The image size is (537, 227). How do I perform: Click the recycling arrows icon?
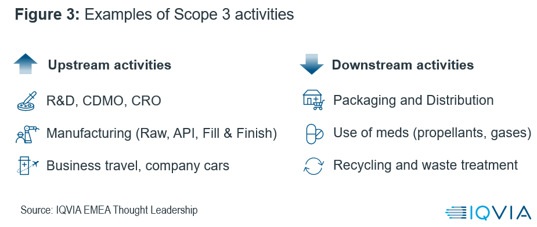(313, 166)
